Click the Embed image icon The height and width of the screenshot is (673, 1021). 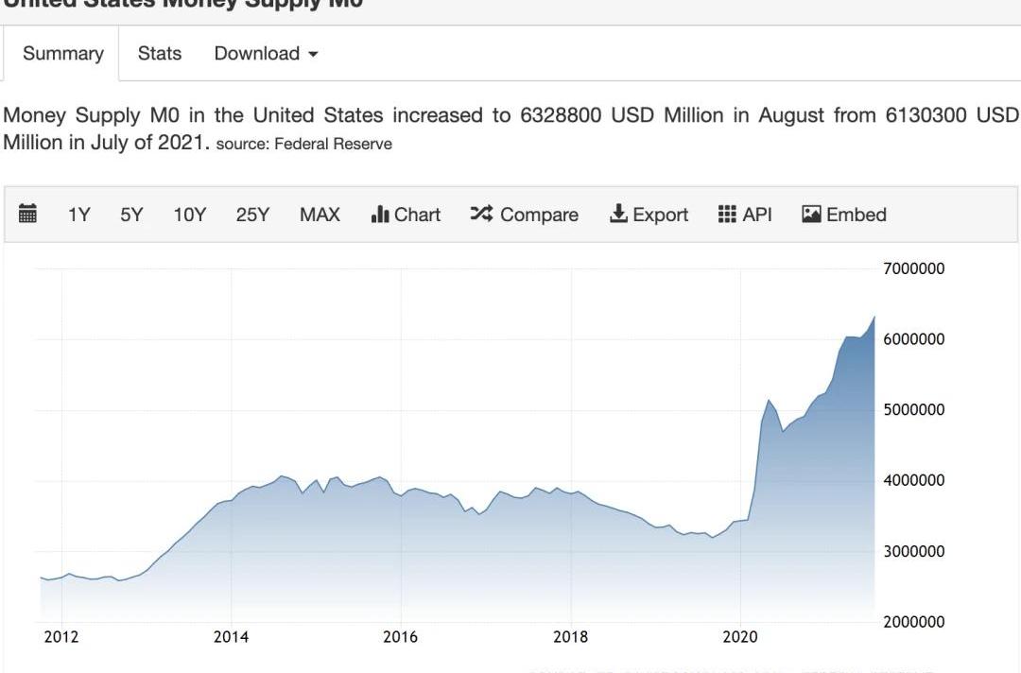811,215
